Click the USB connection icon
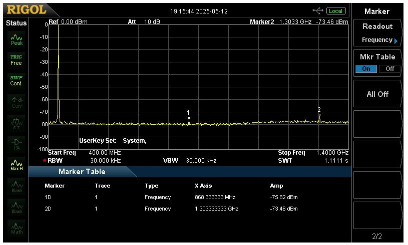 318,10
